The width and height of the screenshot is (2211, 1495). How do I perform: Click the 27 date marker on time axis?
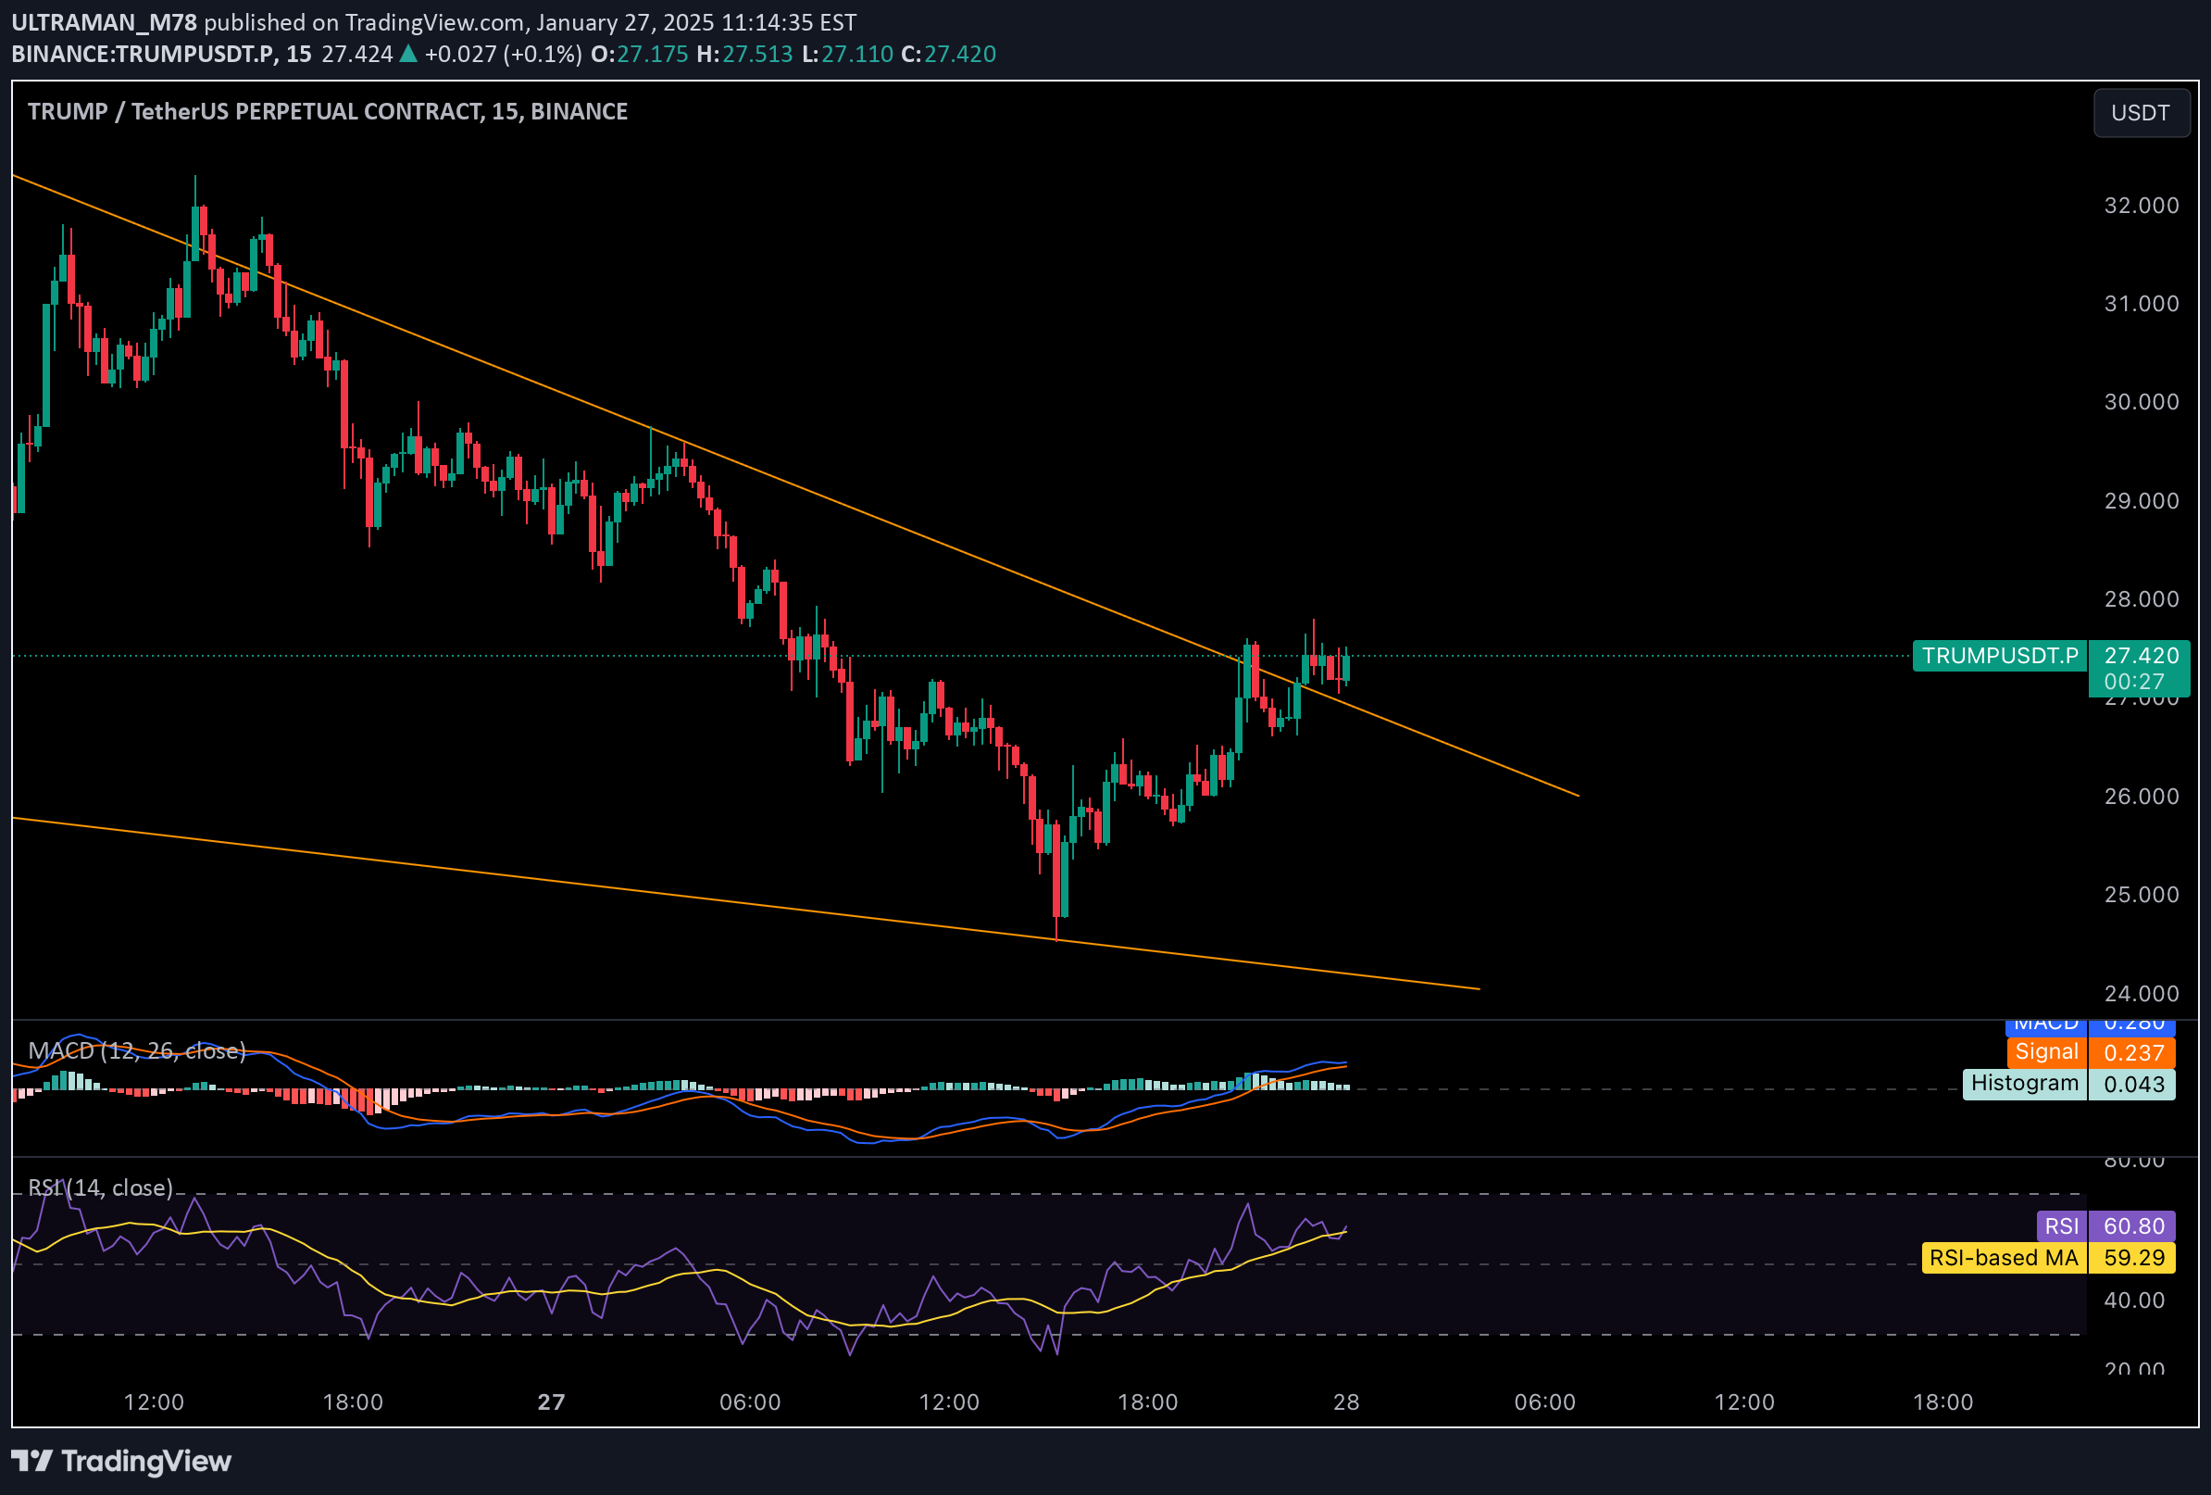551,1401
